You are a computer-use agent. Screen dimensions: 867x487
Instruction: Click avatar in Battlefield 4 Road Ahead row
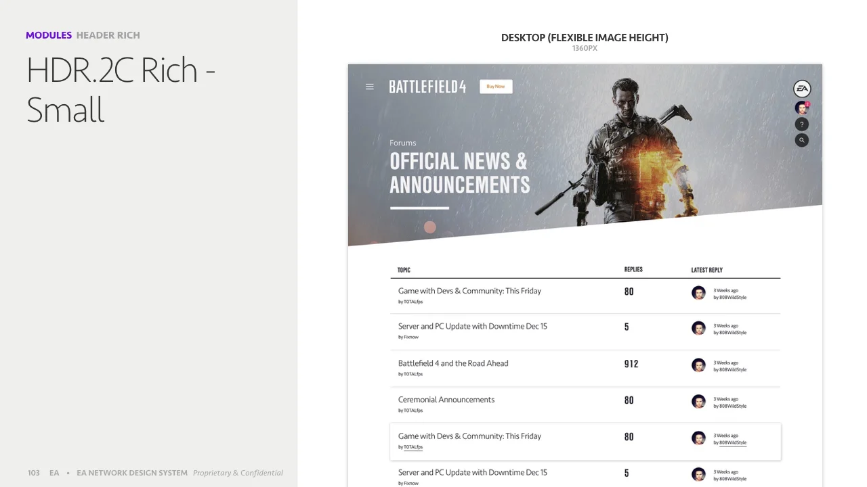coord(698,365)
